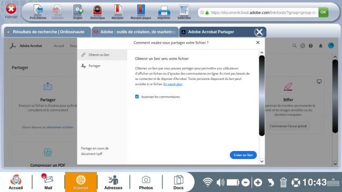Image resolution: width=342 pixels, height=192 pixels.
Task: Click the Sélection tool icon
Action: coord(184,10)
